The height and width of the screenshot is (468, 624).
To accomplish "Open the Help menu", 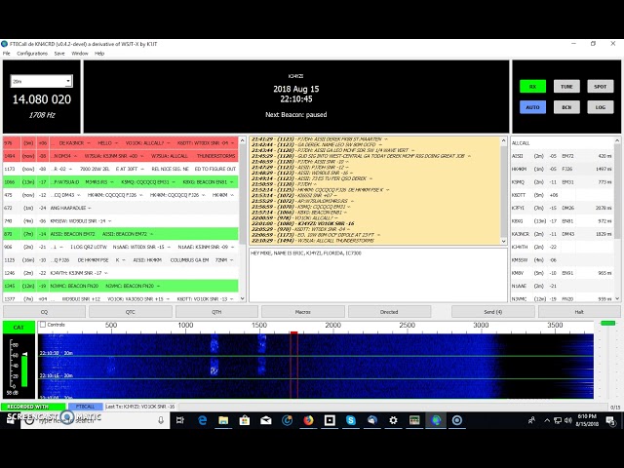I will click(x=99, y=54).
